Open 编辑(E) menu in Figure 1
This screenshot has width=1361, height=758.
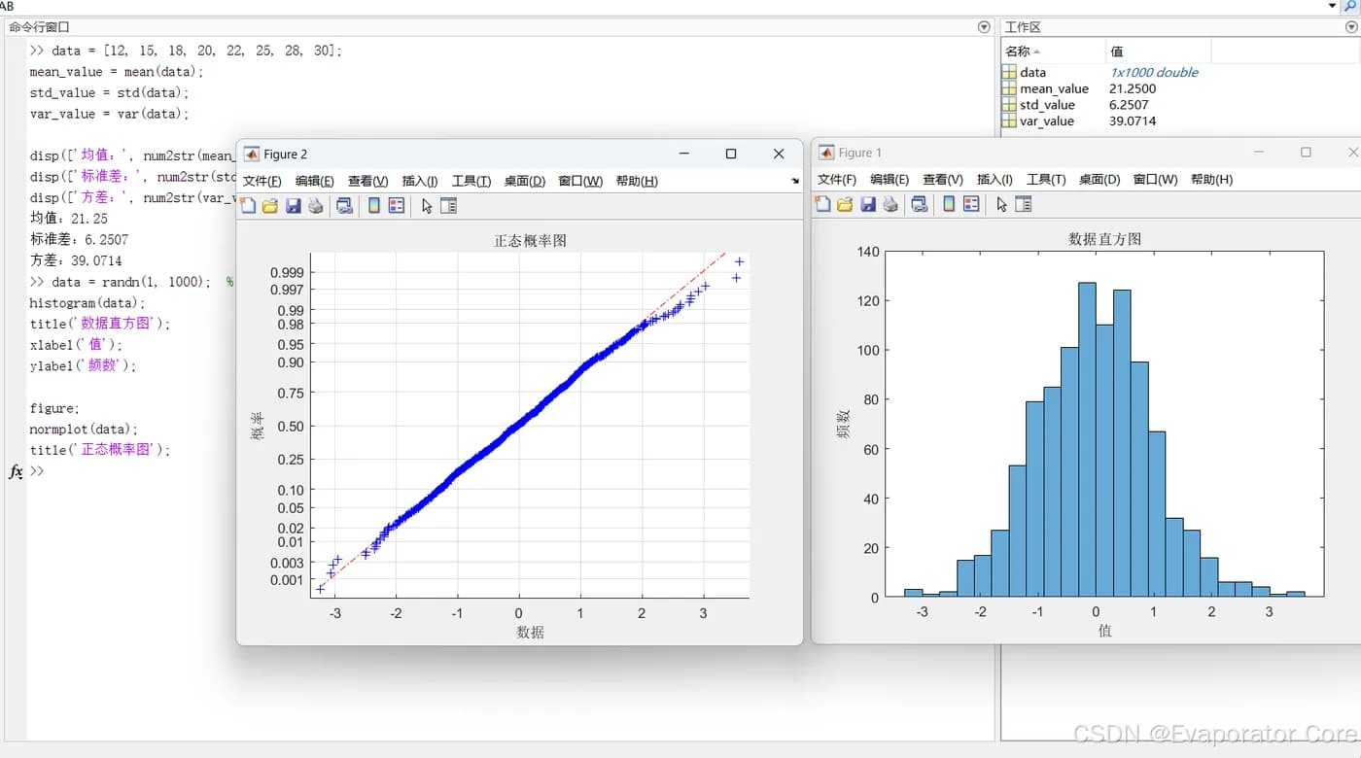coord(890,180)
